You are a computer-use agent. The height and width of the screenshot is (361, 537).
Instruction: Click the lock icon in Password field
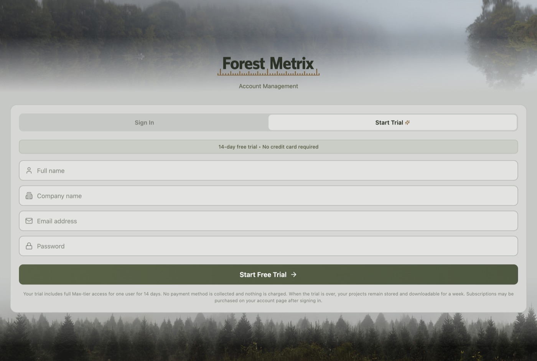tap(29, 246)
